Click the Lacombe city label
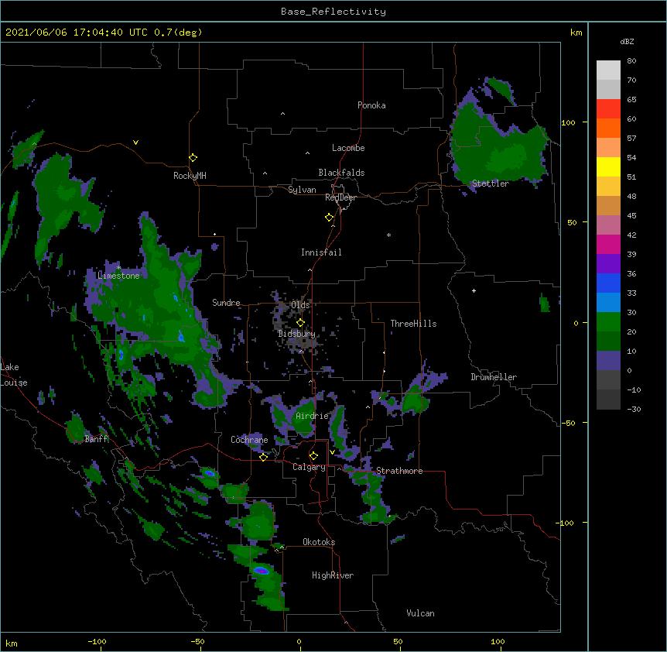This screenshot has height=652, width=667. point(348,148)
